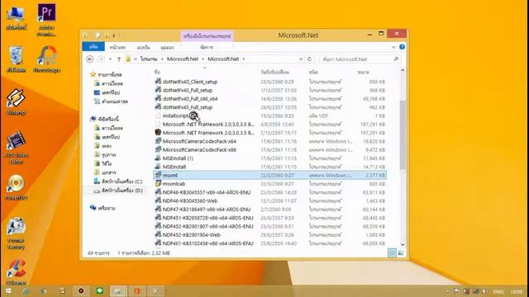Screen dimensions: 529x297
Task: Open the Winamp desktop shortcut
Action: pos(16,101)
